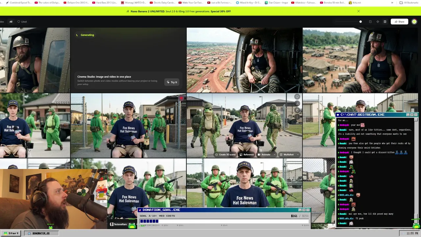Open the Defqon One 2013 bookmark

(x=76, y=3)
